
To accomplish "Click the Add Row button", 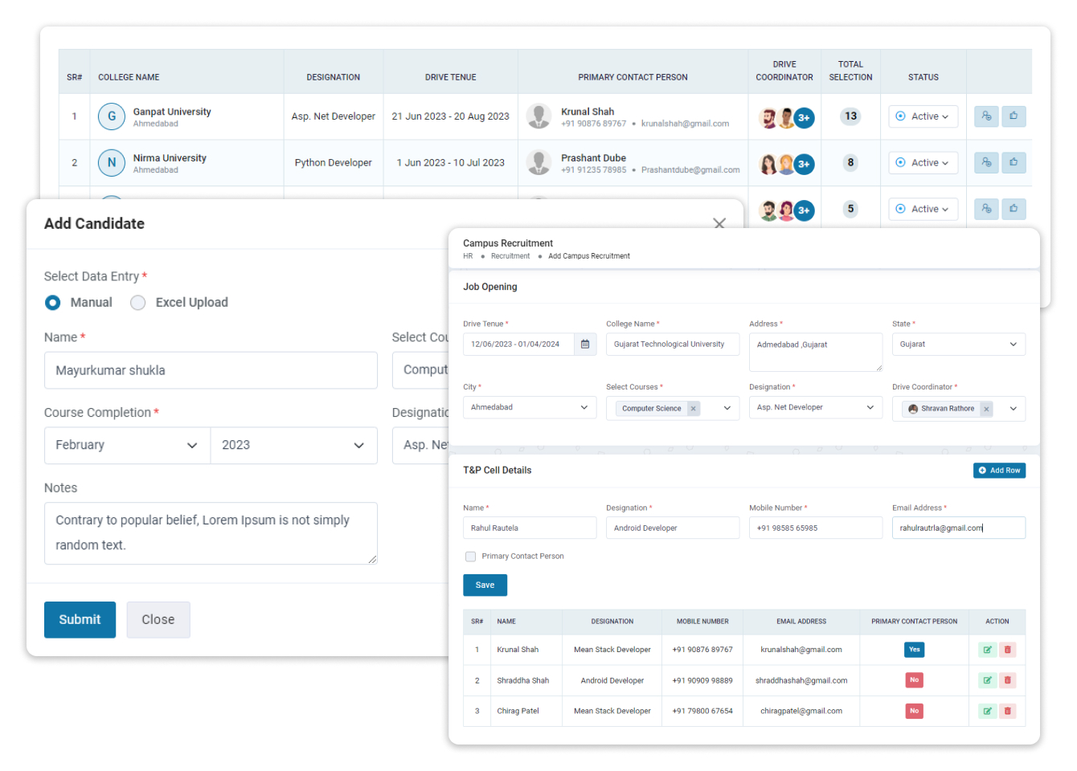I will click(x=999, y=471).
